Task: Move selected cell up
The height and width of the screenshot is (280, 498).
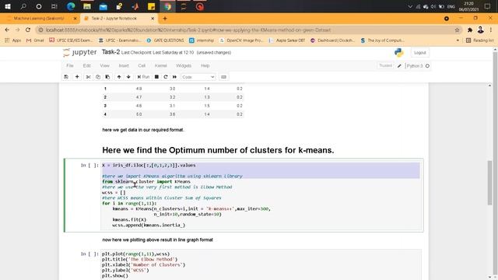Action: pos(119,77)
